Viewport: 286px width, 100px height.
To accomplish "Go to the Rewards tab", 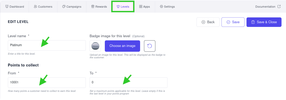I will click(99, 7).
